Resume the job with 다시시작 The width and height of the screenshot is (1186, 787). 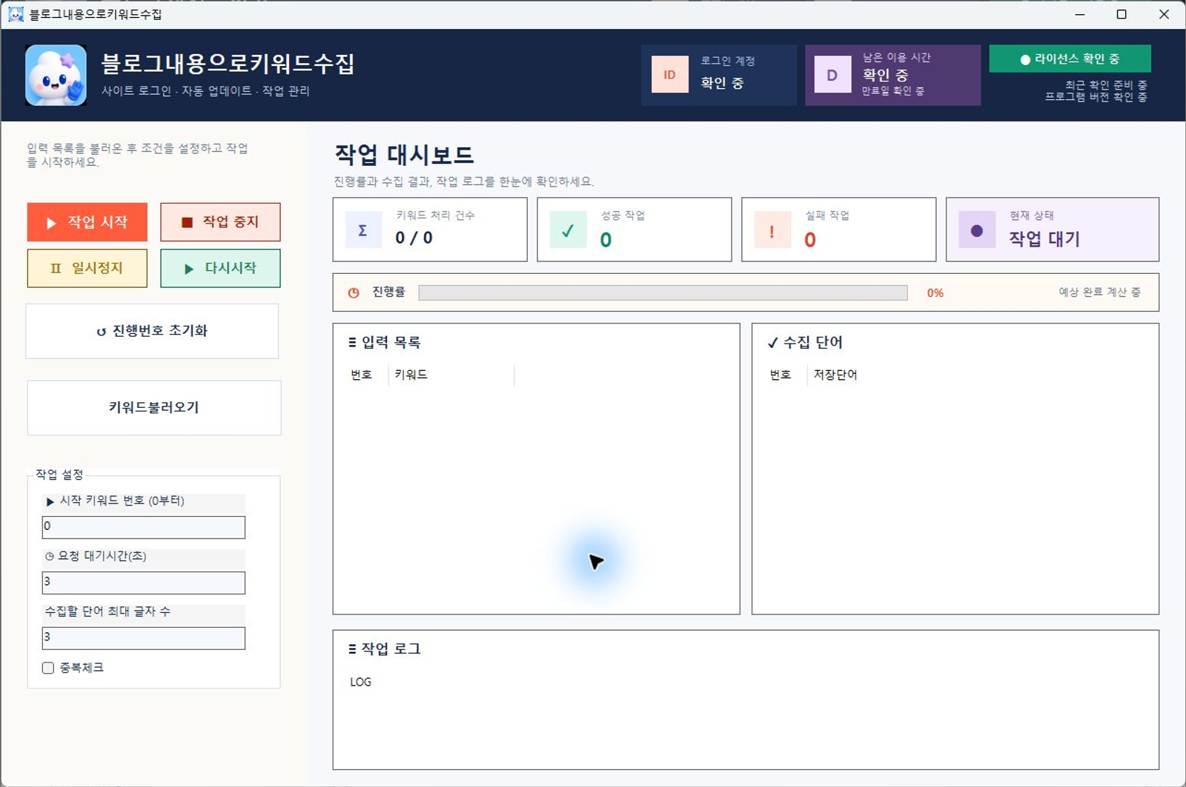pos(220,268)
